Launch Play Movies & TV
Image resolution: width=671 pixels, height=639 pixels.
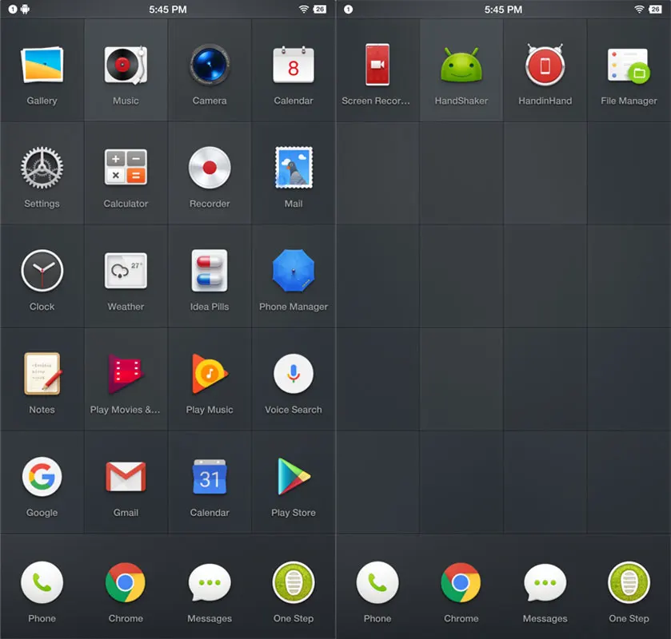[x=126, y=374]
